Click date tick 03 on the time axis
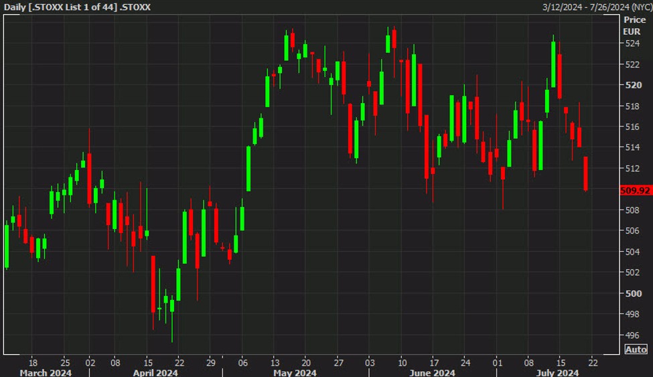653x377 pixels. point(370,362)
